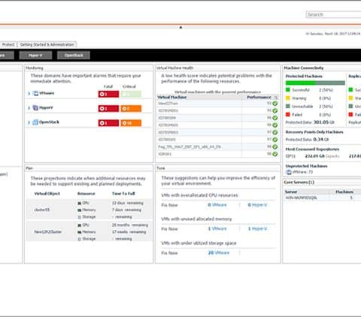Click the VMware domain icon in Monitoring
Screen dimensions: 361x317
36,93
